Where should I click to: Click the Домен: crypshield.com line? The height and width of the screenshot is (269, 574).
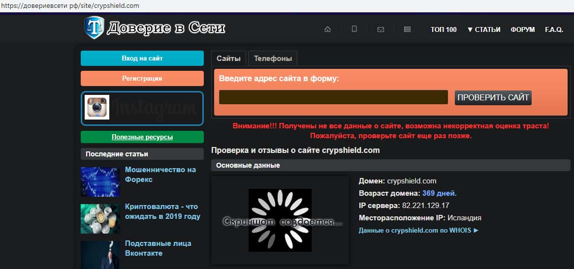coord(397,181)
